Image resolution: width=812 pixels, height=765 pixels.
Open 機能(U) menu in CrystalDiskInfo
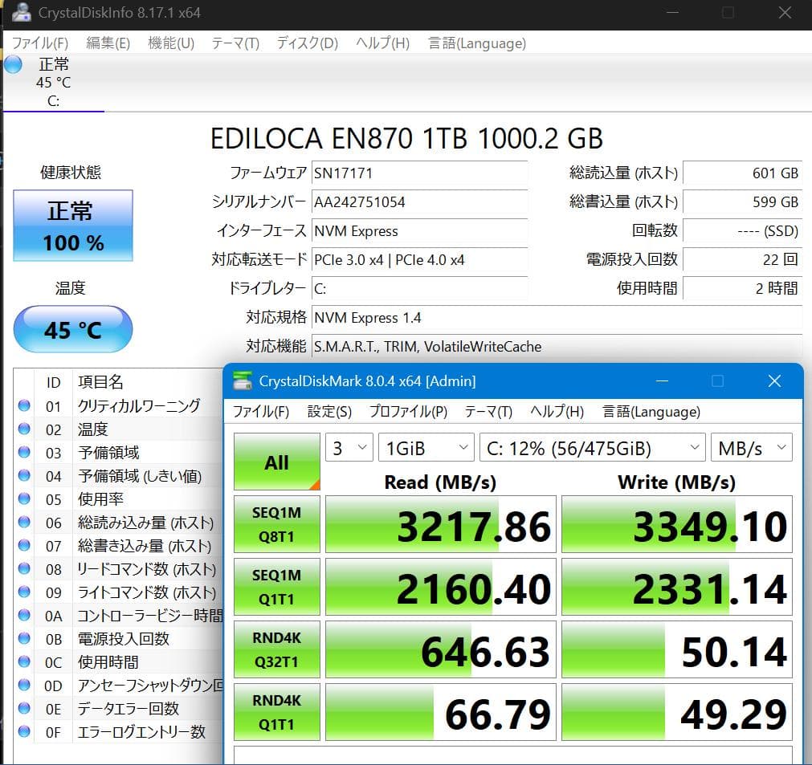coord(171,43)
